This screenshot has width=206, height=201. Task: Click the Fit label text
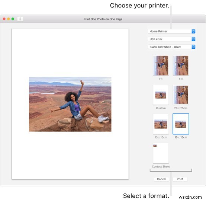[x=161, y=79]
